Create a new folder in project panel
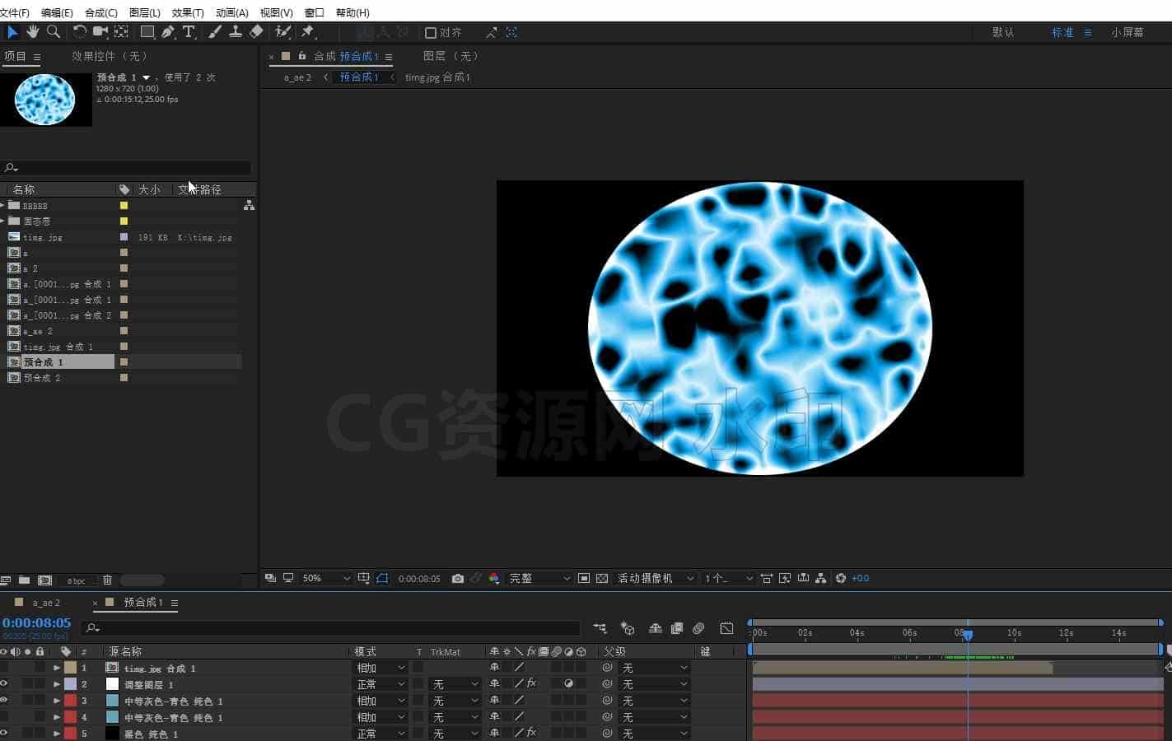The width and height of the screenshot is (1172, 741). (x=24, y=580)
